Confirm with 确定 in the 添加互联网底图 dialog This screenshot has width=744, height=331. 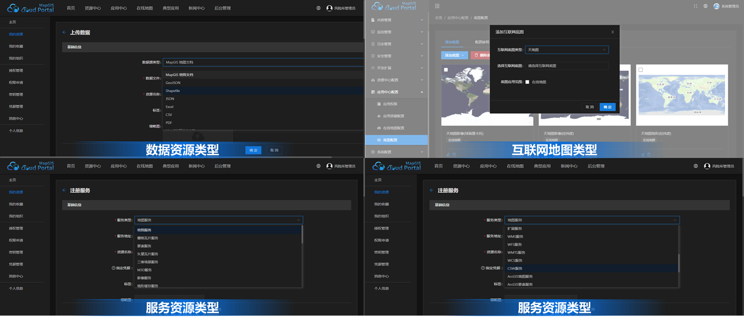[x=607, y=107]
